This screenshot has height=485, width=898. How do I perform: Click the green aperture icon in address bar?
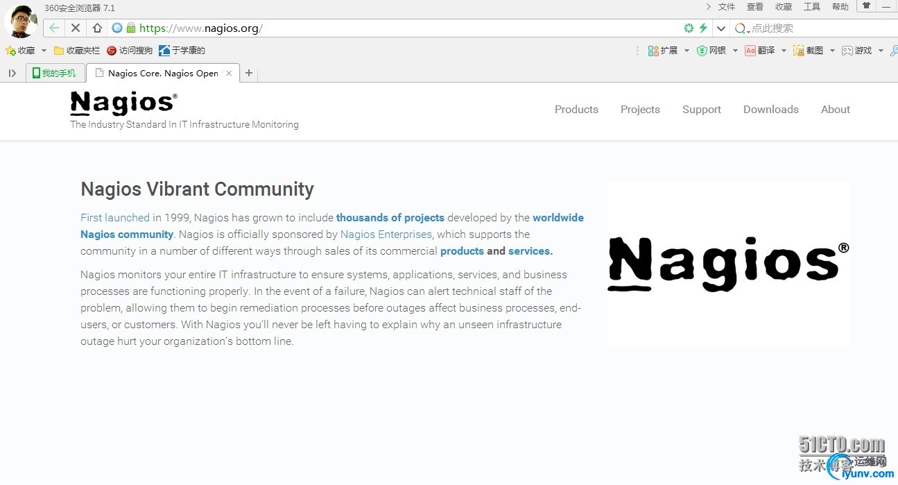coord(689,28)
